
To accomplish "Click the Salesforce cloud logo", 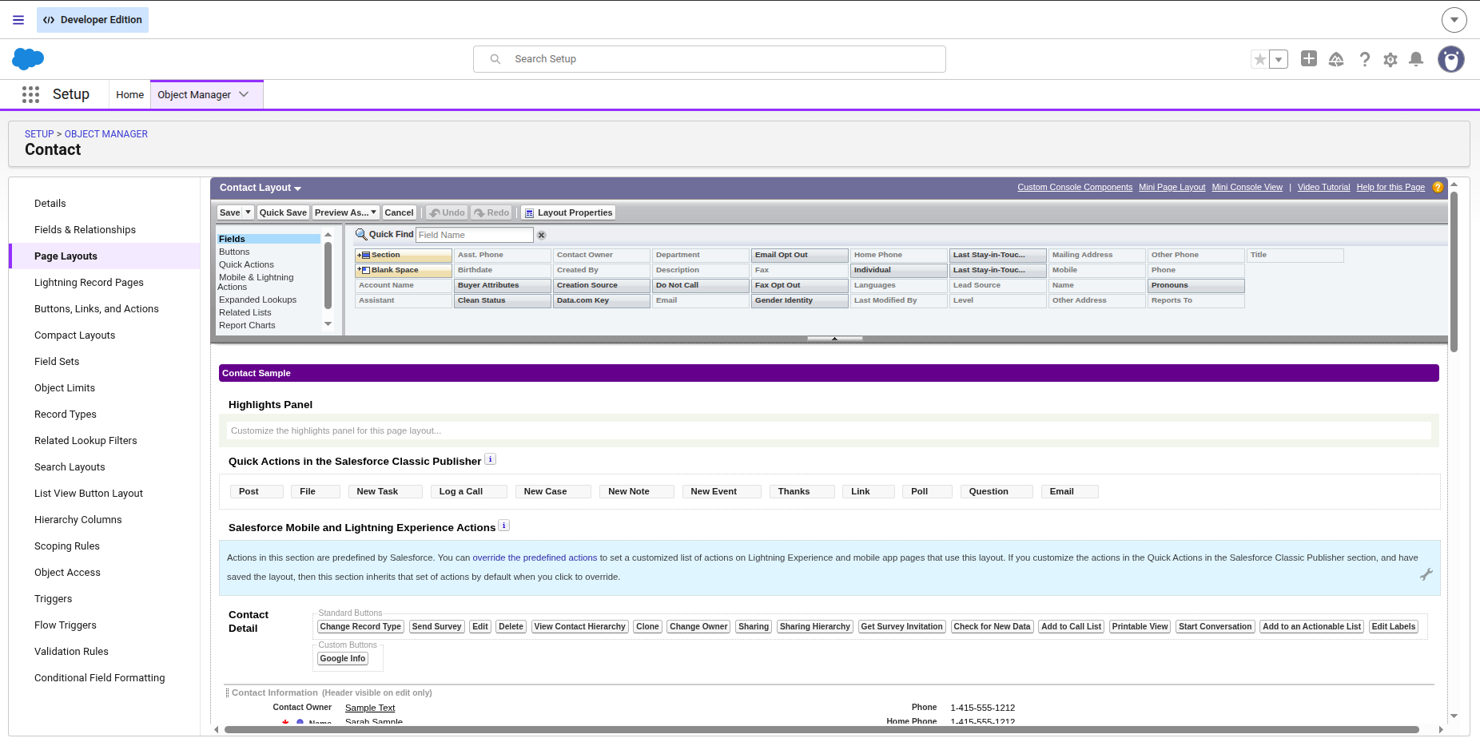I will pos(28,59).
